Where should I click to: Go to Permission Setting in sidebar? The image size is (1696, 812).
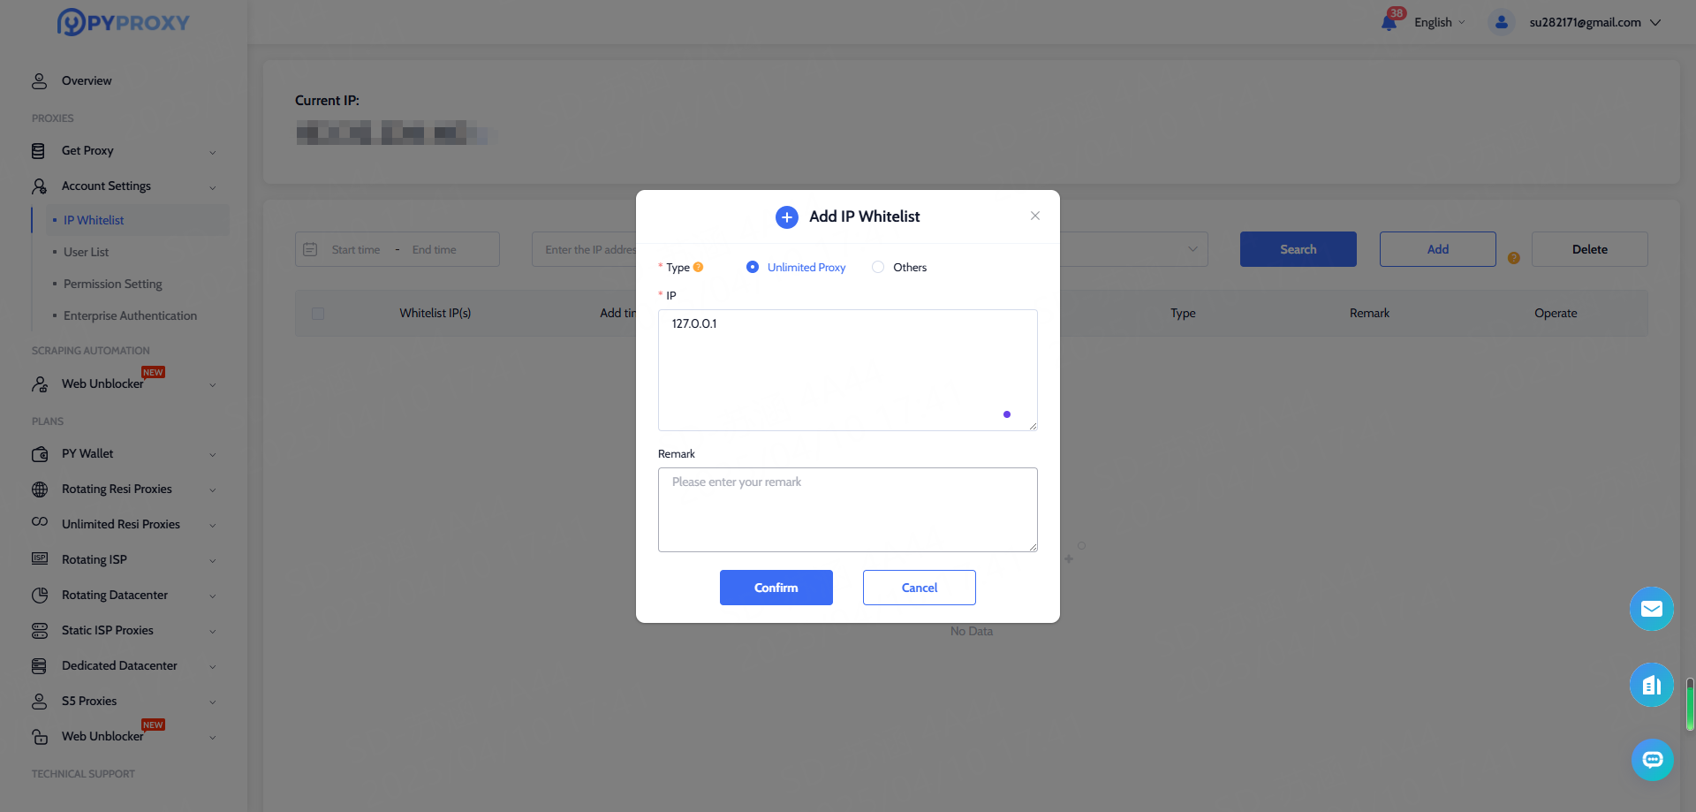(x=113, y=284)
